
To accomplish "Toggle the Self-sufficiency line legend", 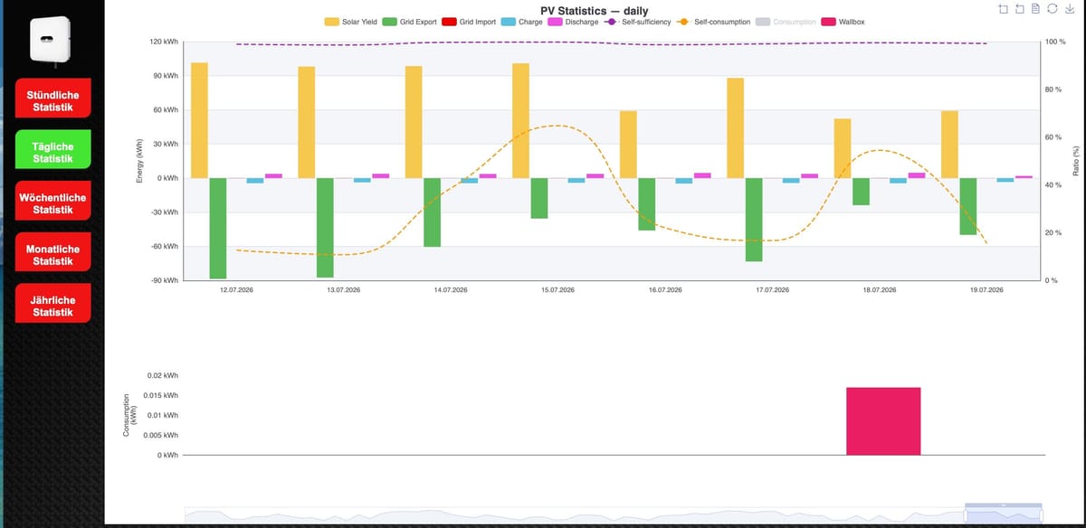I will [x=637, y=22].
